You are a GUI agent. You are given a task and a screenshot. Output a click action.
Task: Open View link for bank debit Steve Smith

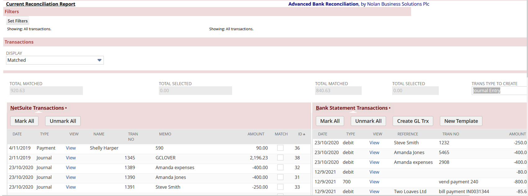[x=374, y=143]
